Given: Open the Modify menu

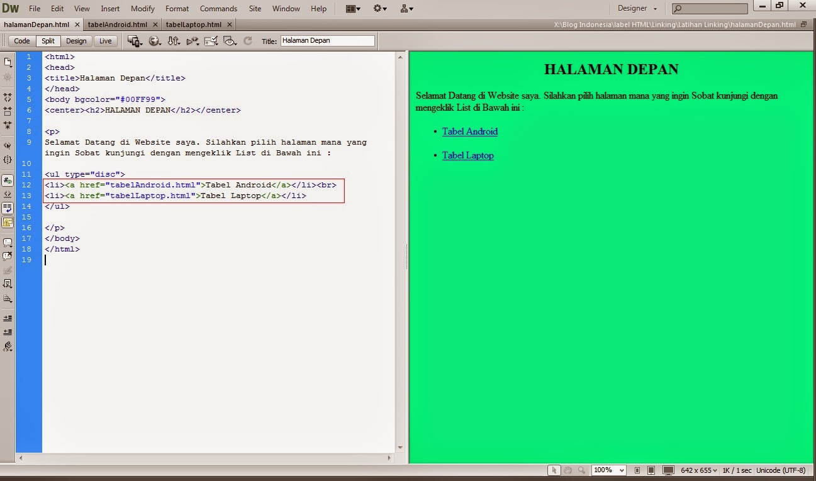Looking at the screenshot, I should pyautogui.click(x=142, y=8).
